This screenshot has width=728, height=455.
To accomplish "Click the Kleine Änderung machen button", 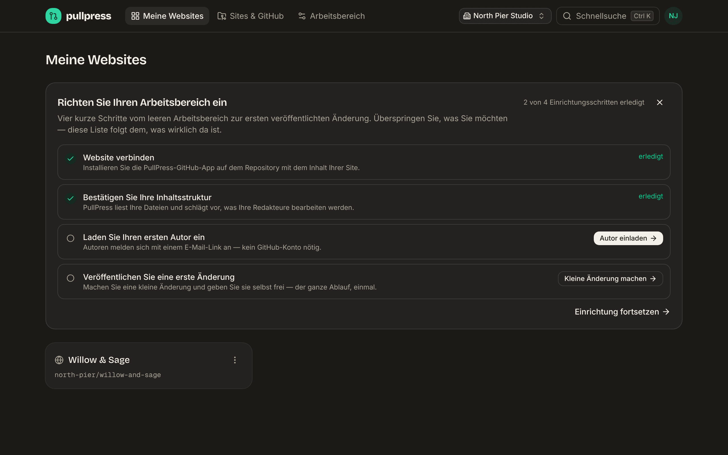I will 610,279.
